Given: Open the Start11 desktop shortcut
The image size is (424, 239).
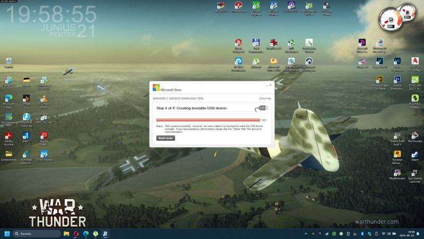Looking at the screenshot, I should (26, 137).
